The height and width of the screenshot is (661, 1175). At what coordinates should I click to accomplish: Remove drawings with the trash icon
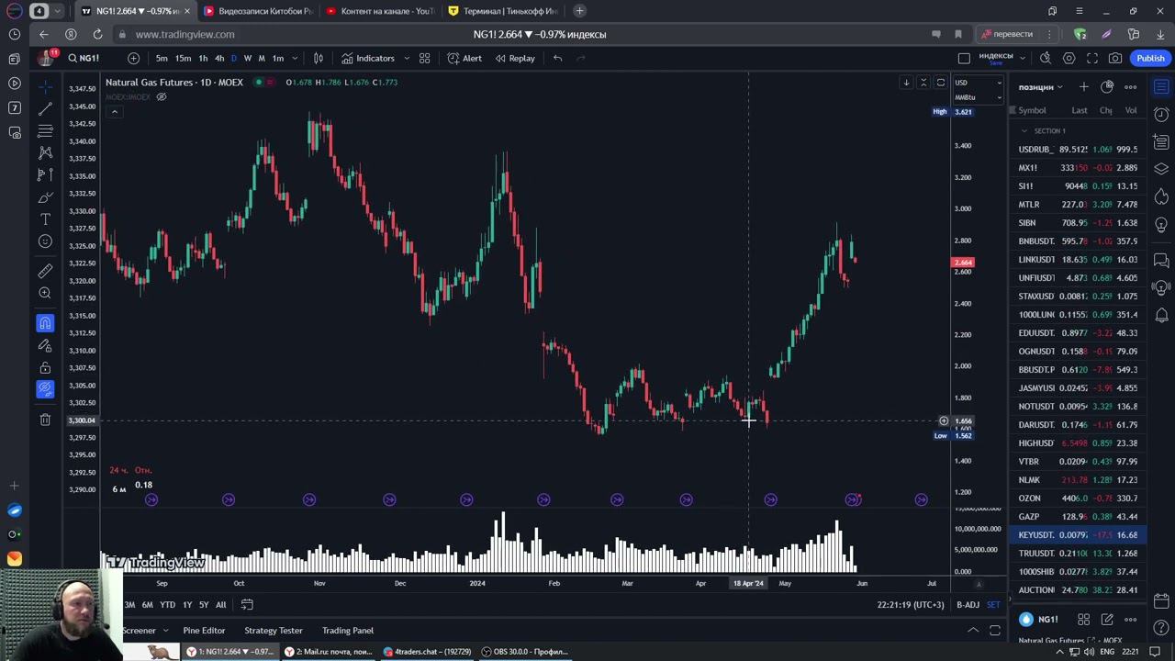click(45, 420)
